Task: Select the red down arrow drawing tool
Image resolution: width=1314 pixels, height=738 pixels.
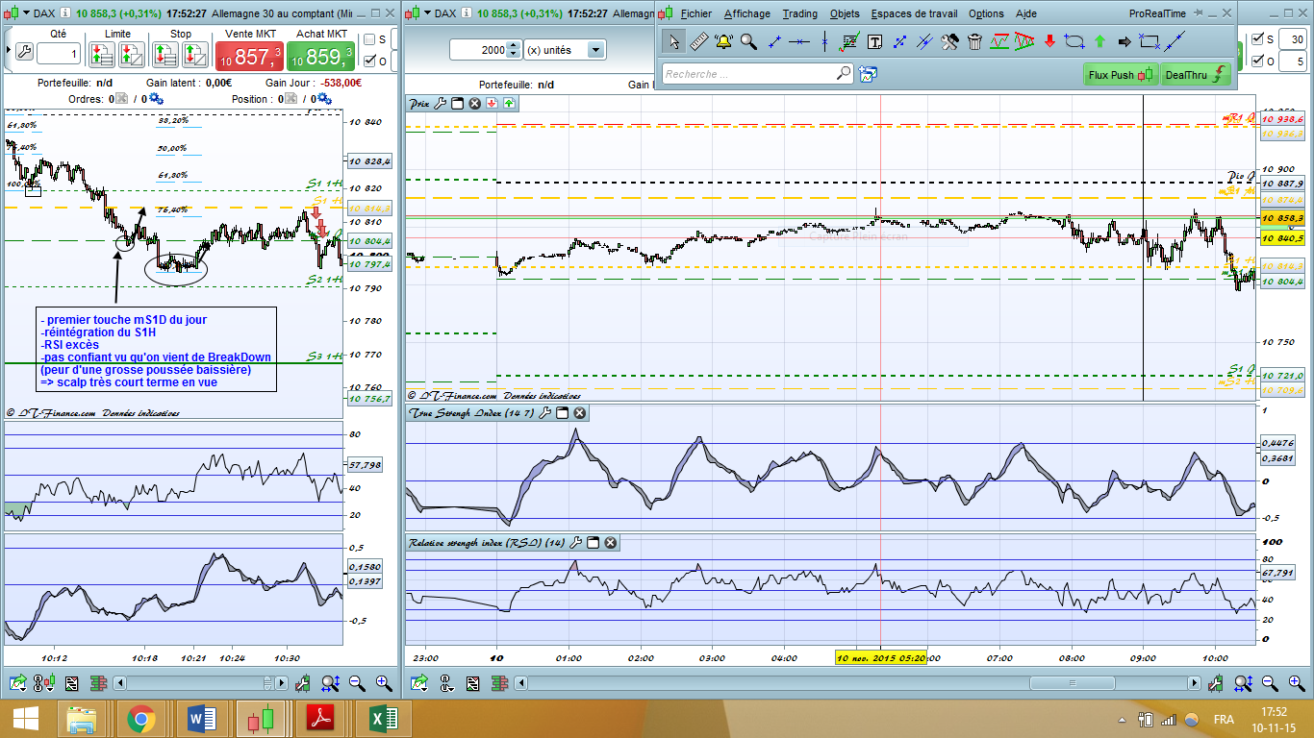Action: pyautogui.click(x=1049, y=41)
